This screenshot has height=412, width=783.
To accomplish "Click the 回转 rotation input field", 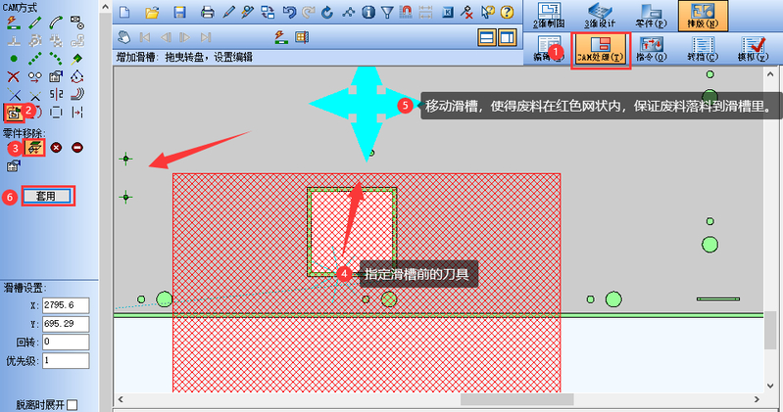I will tap(66, 342).
